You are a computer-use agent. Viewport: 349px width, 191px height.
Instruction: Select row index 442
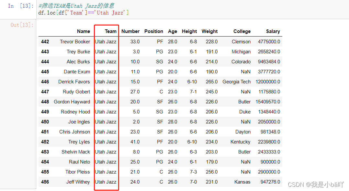tap(45, 42)
